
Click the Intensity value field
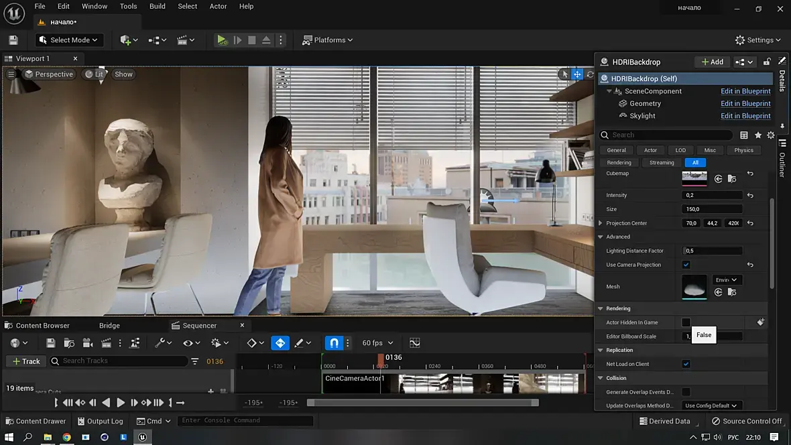click(x=711, y=195)
